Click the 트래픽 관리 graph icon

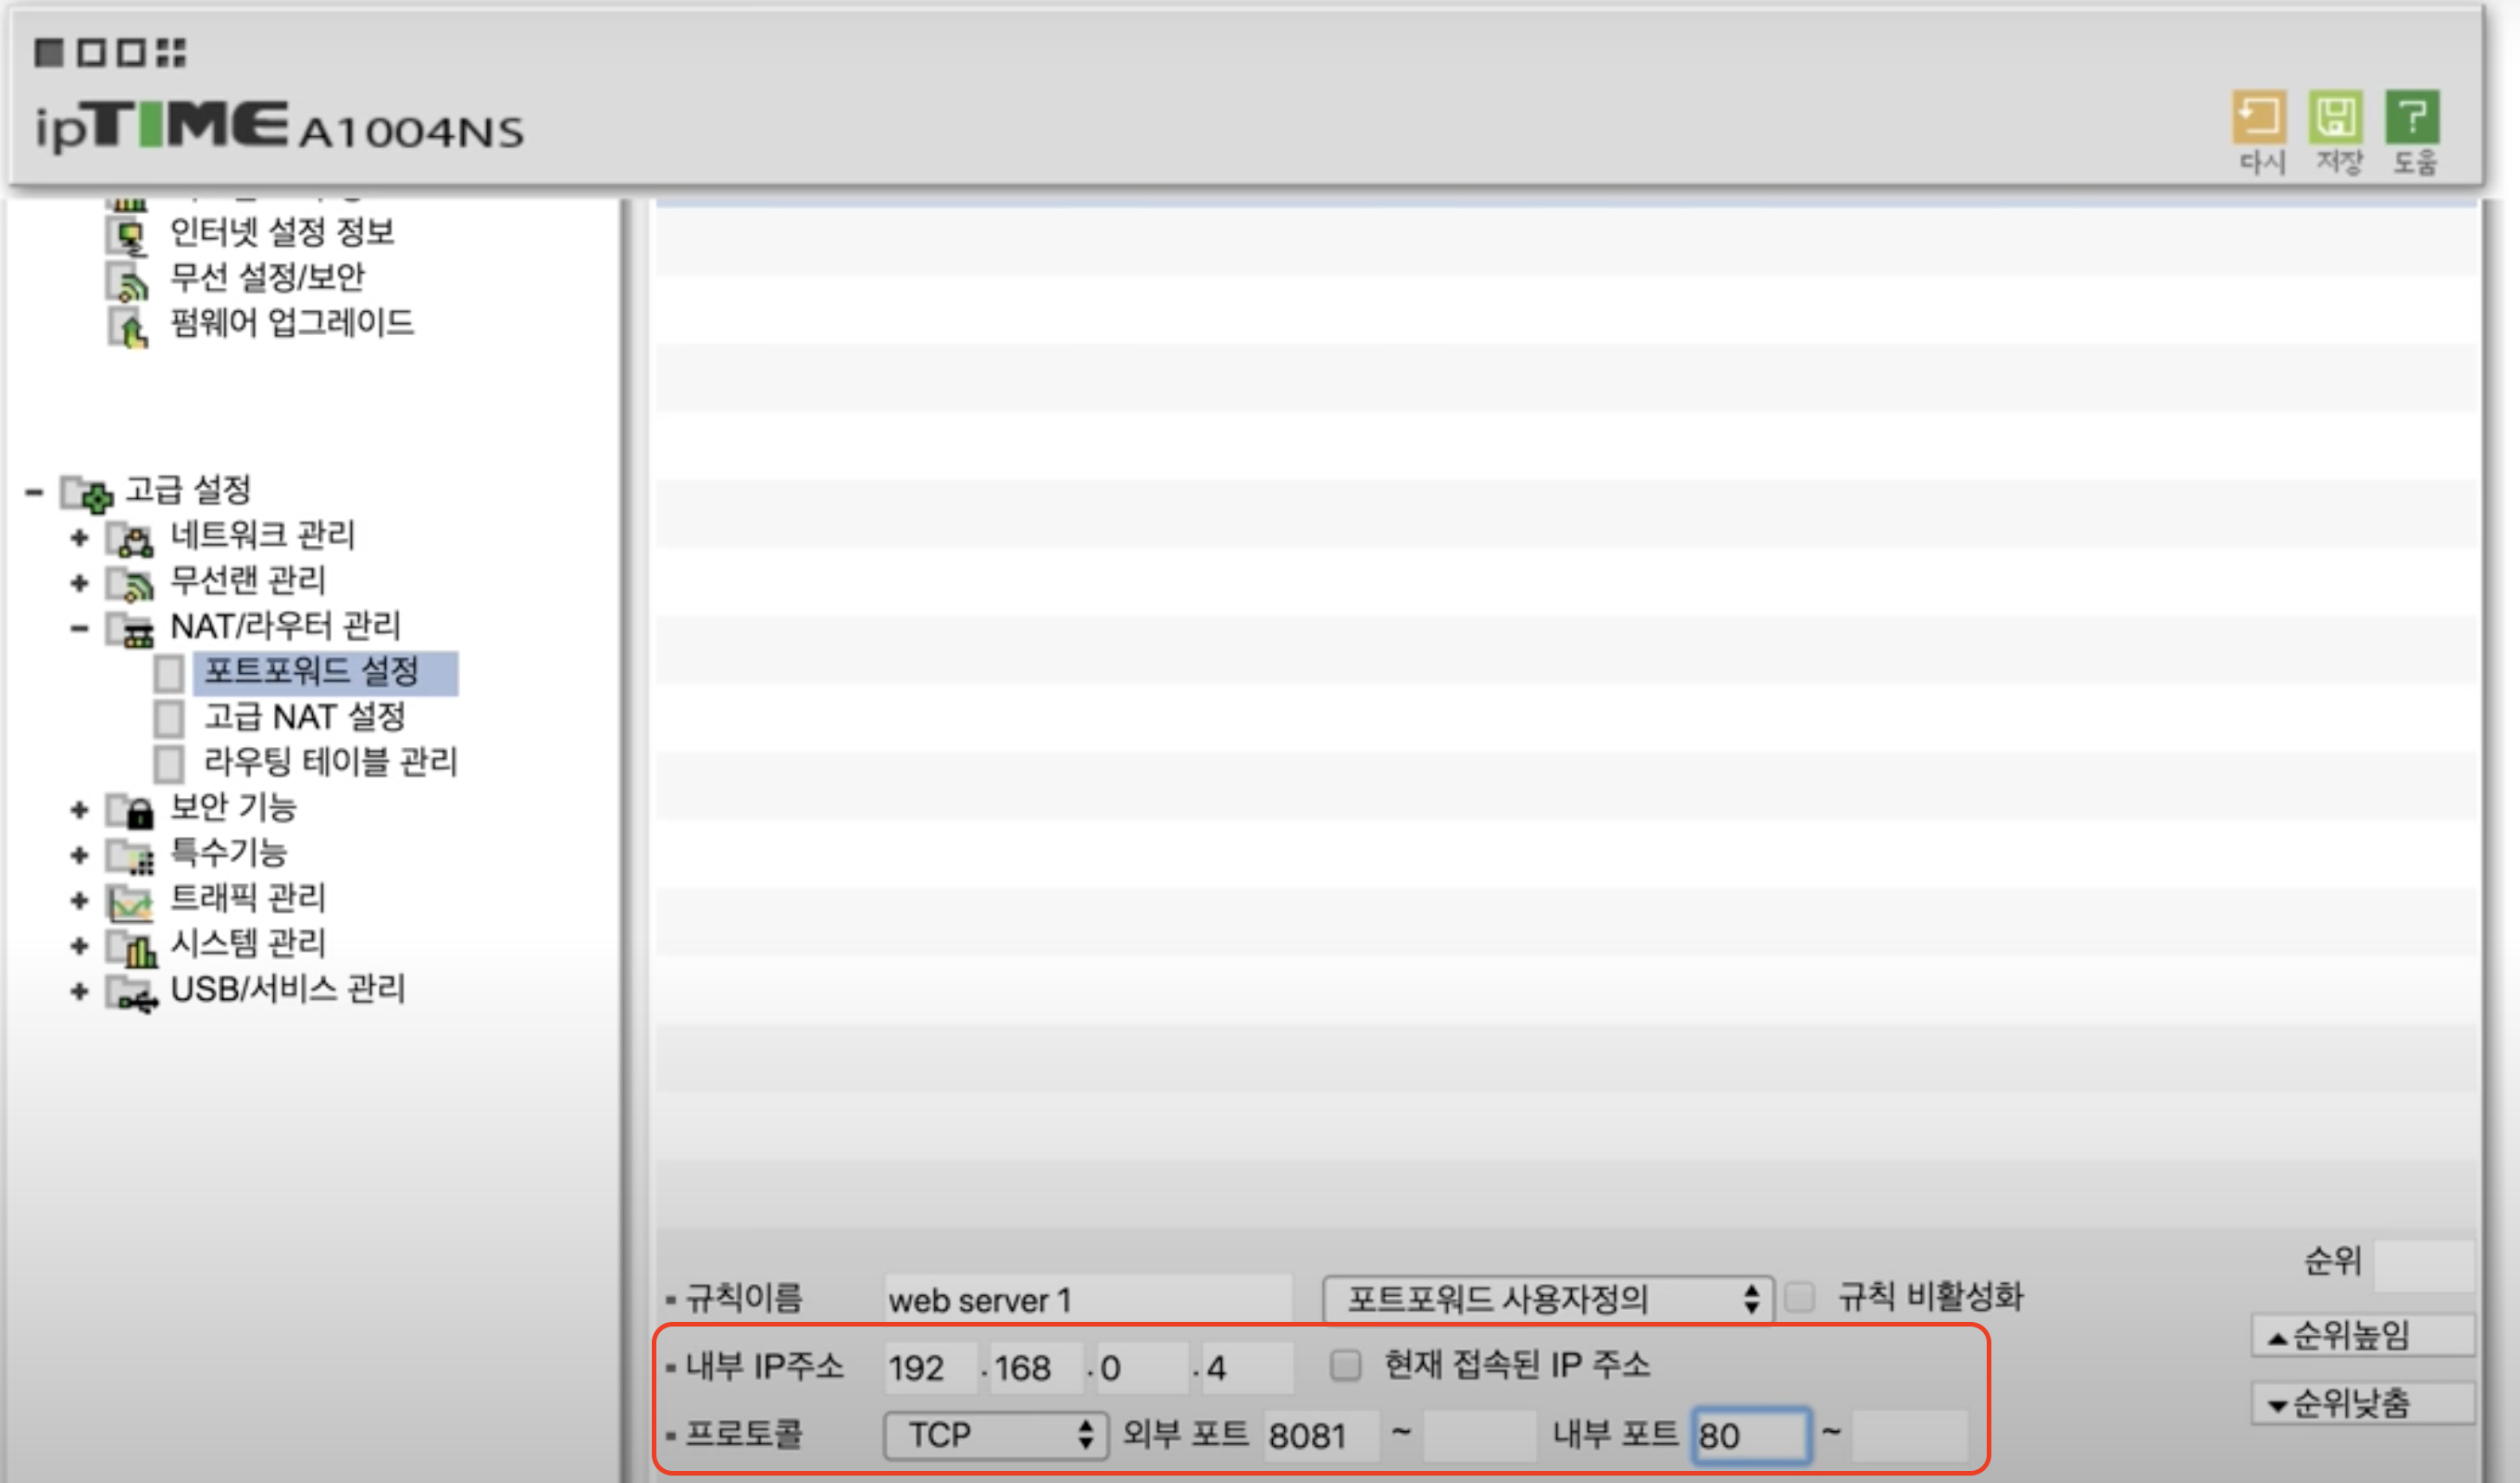(131, 902)
